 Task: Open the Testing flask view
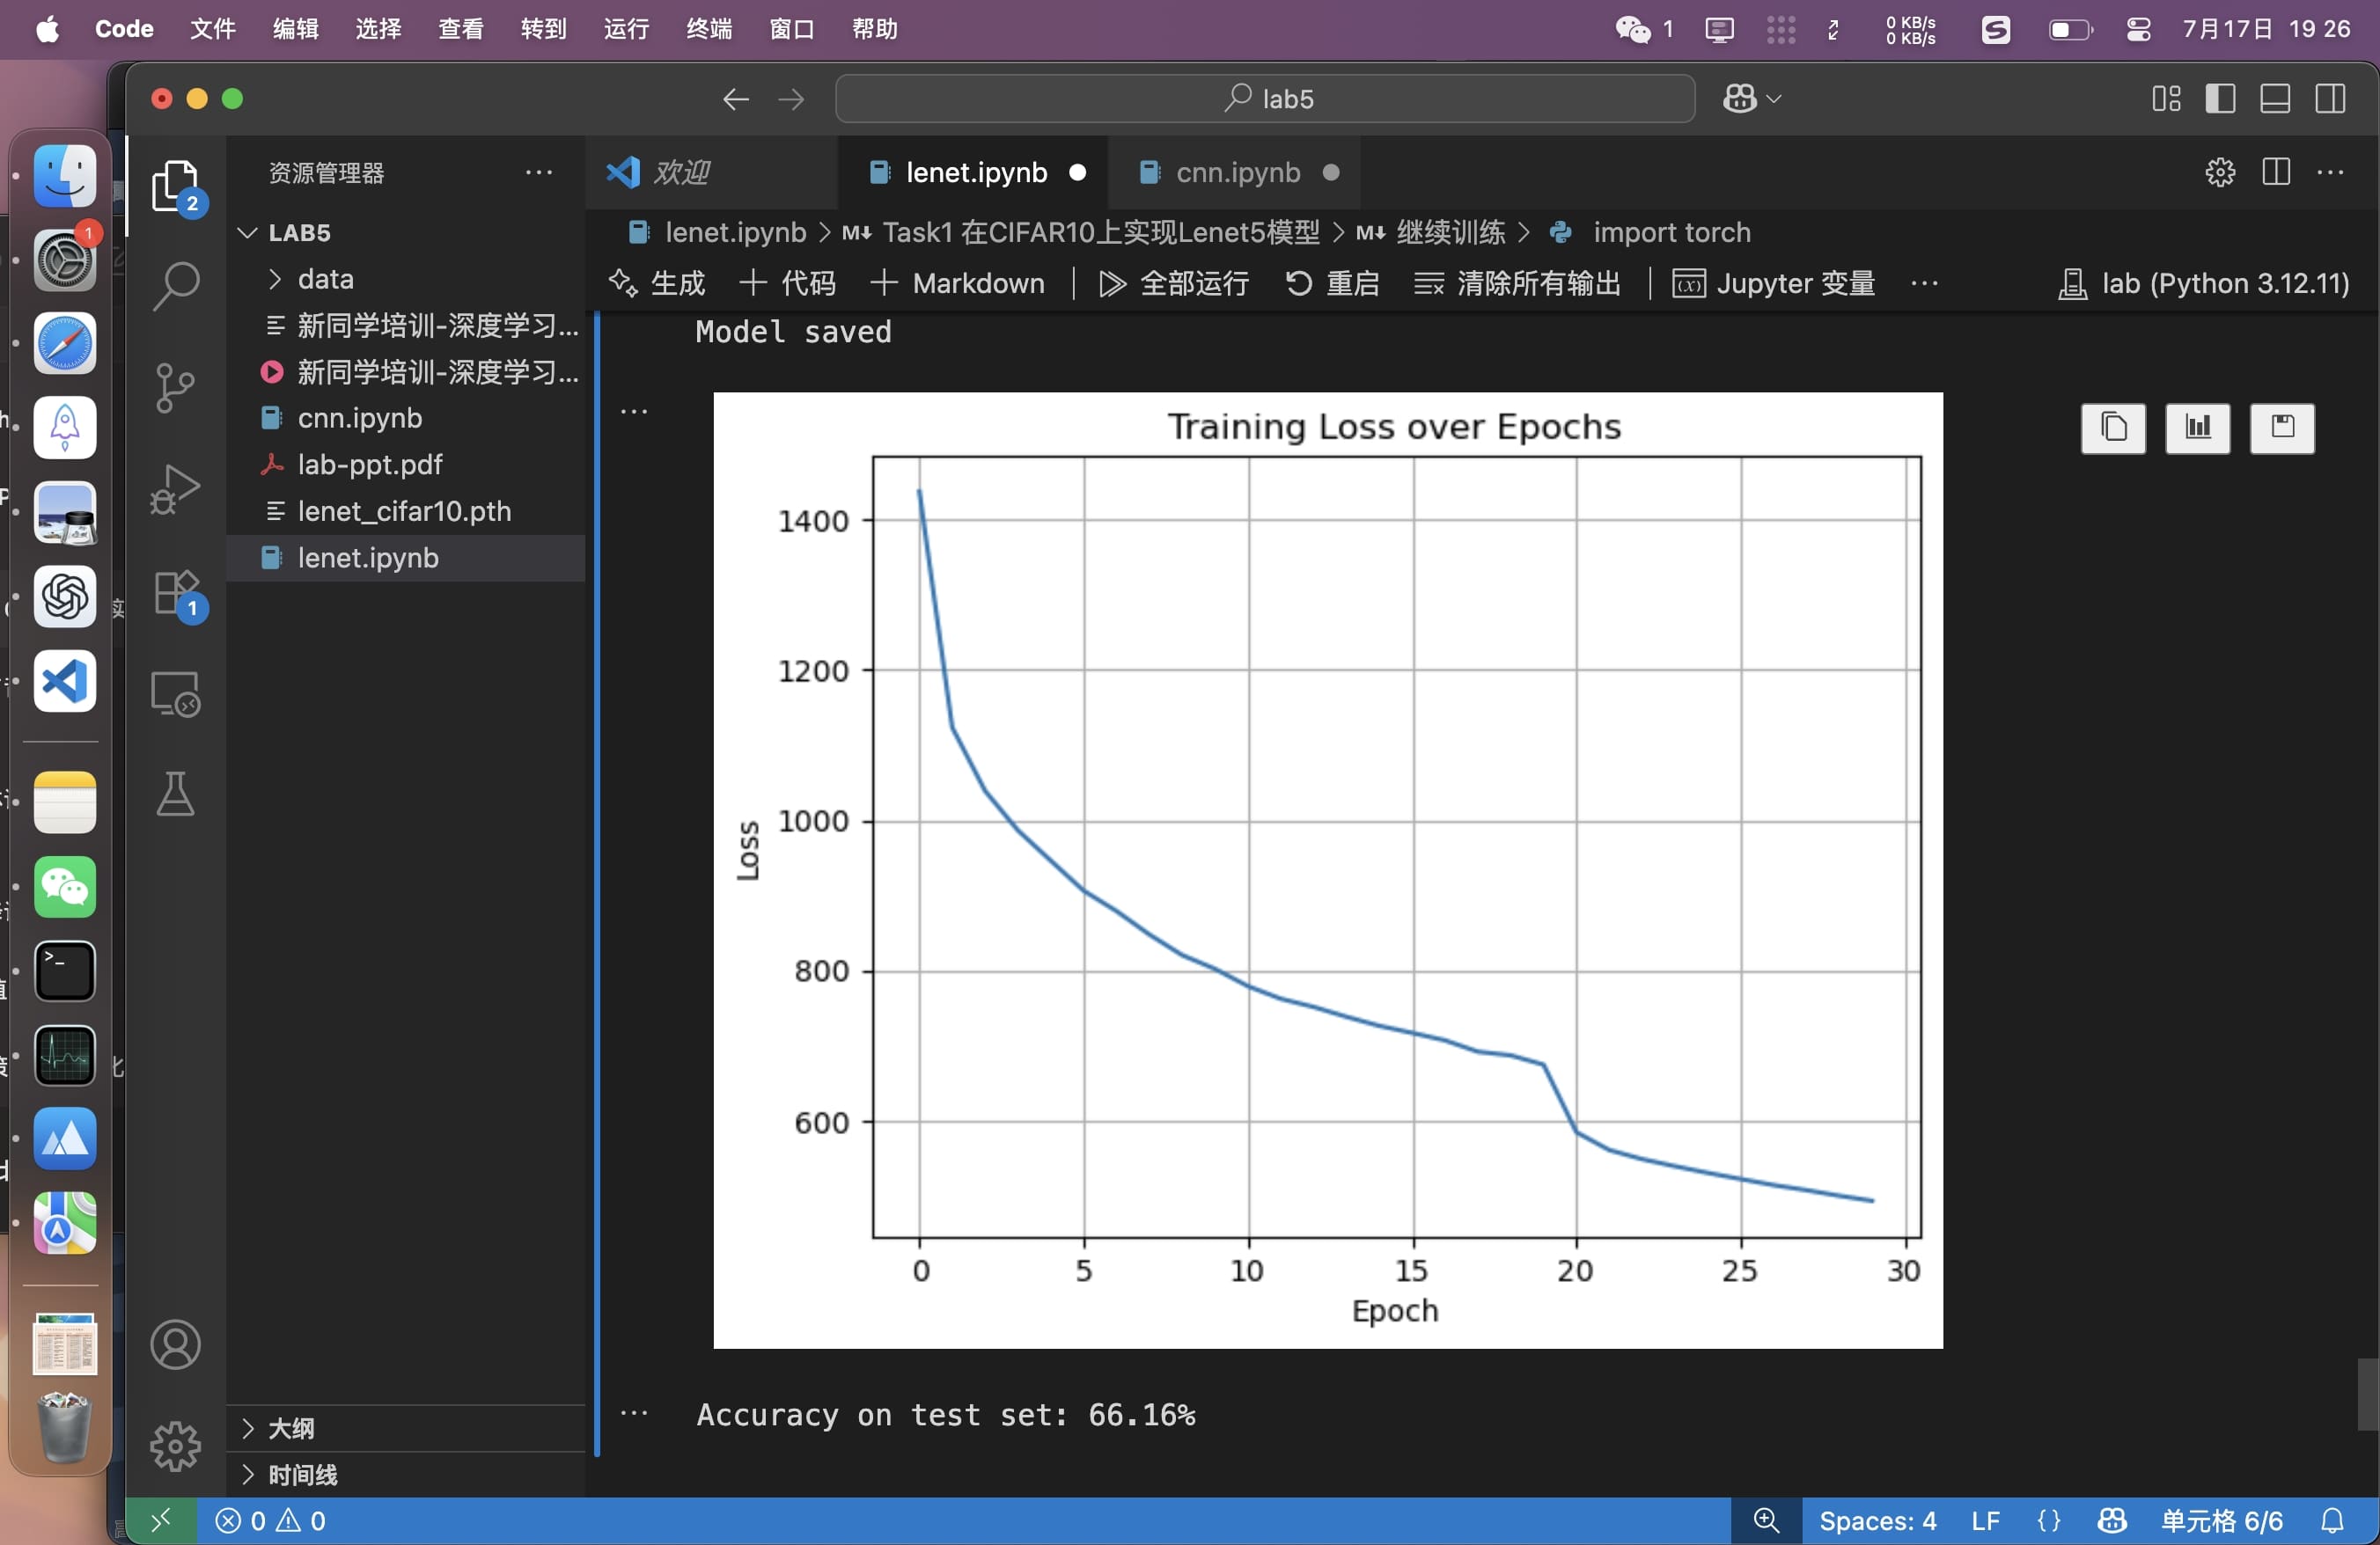coord(175,794)
